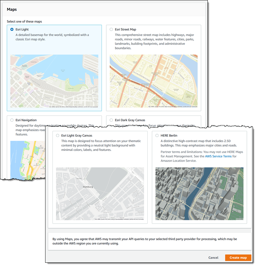Choose the HERE Berlin radio button
Image resolution: width=260 pixels, height=273 pixels.
(157, 135)
